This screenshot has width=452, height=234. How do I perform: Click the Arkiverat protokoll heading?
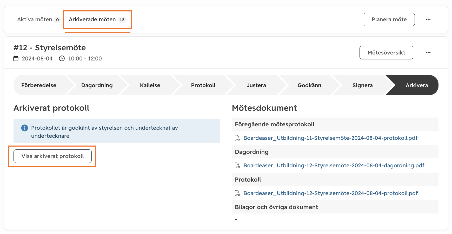(51, 108)
